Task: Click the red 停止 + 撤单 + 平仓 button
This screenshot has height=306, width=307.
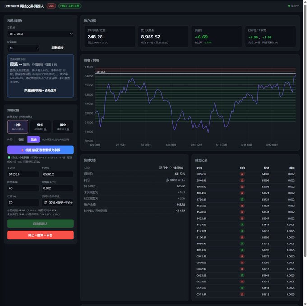Action: [x=40, y=235]
